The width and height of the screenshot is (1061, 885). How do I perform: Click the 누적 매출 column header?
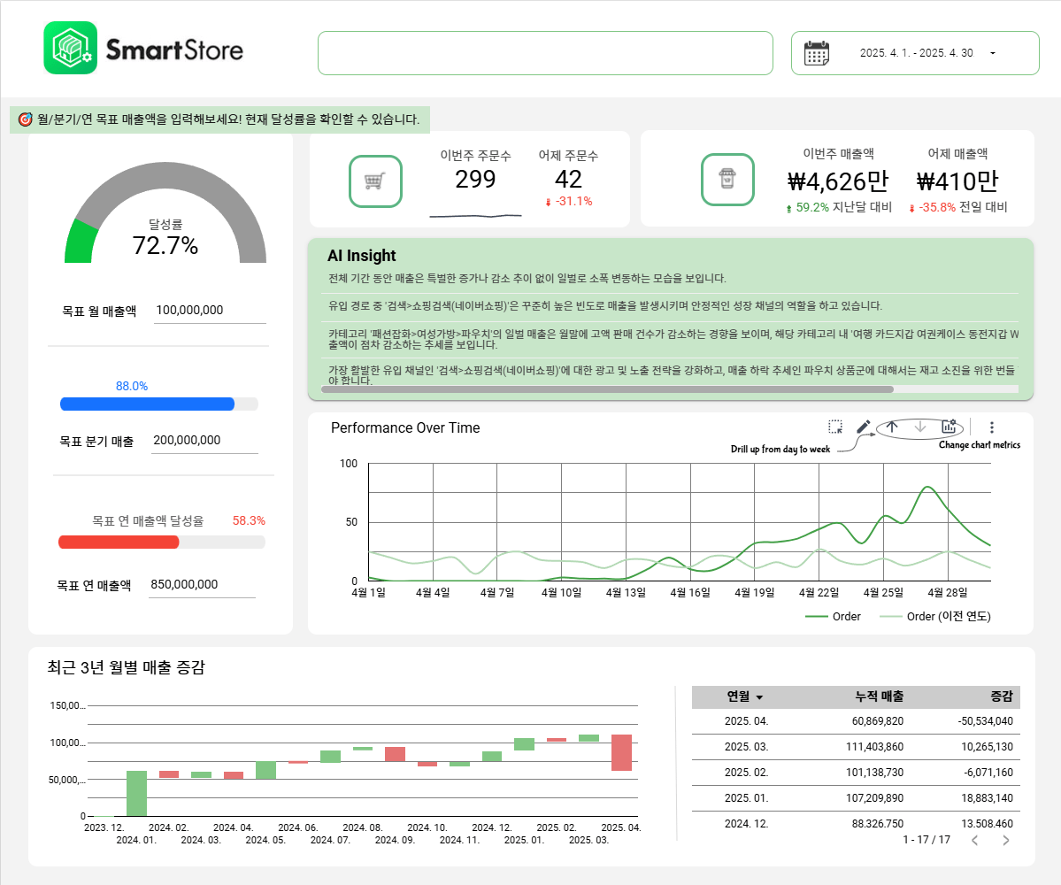tap(879, 696)
